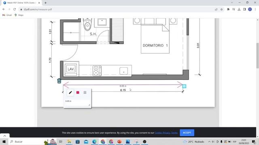Expand the tab search chevron
Image resolution: width=259 pixels, height=145 pixels.
click(x=232, y=3)
